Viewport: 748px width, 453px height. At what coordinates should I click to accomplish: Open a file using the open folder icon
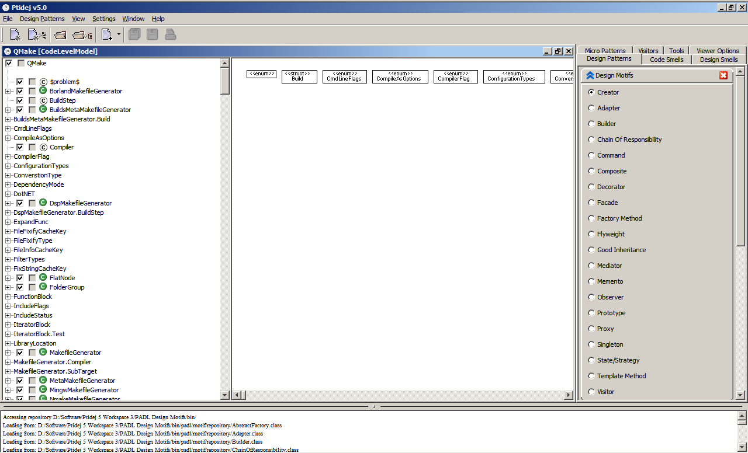(60, 34)
